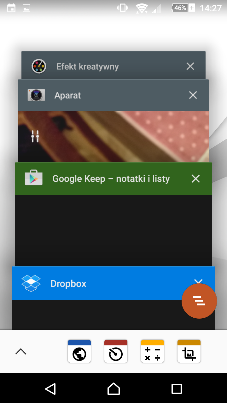Tap the screenshot crop small app icon
Viewport: 227px width, 403px height.
pos(189,351)
